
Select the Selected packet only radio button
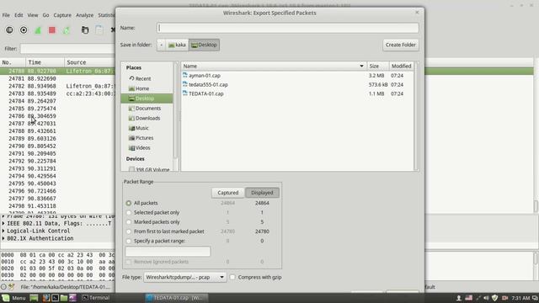click(129, 213)
